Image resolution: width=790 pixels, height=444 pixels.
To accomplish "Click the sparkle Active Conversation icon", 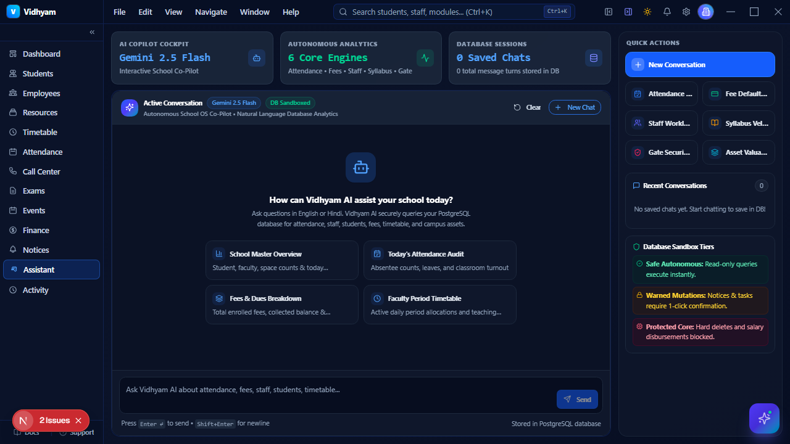I will coord(130,108).
